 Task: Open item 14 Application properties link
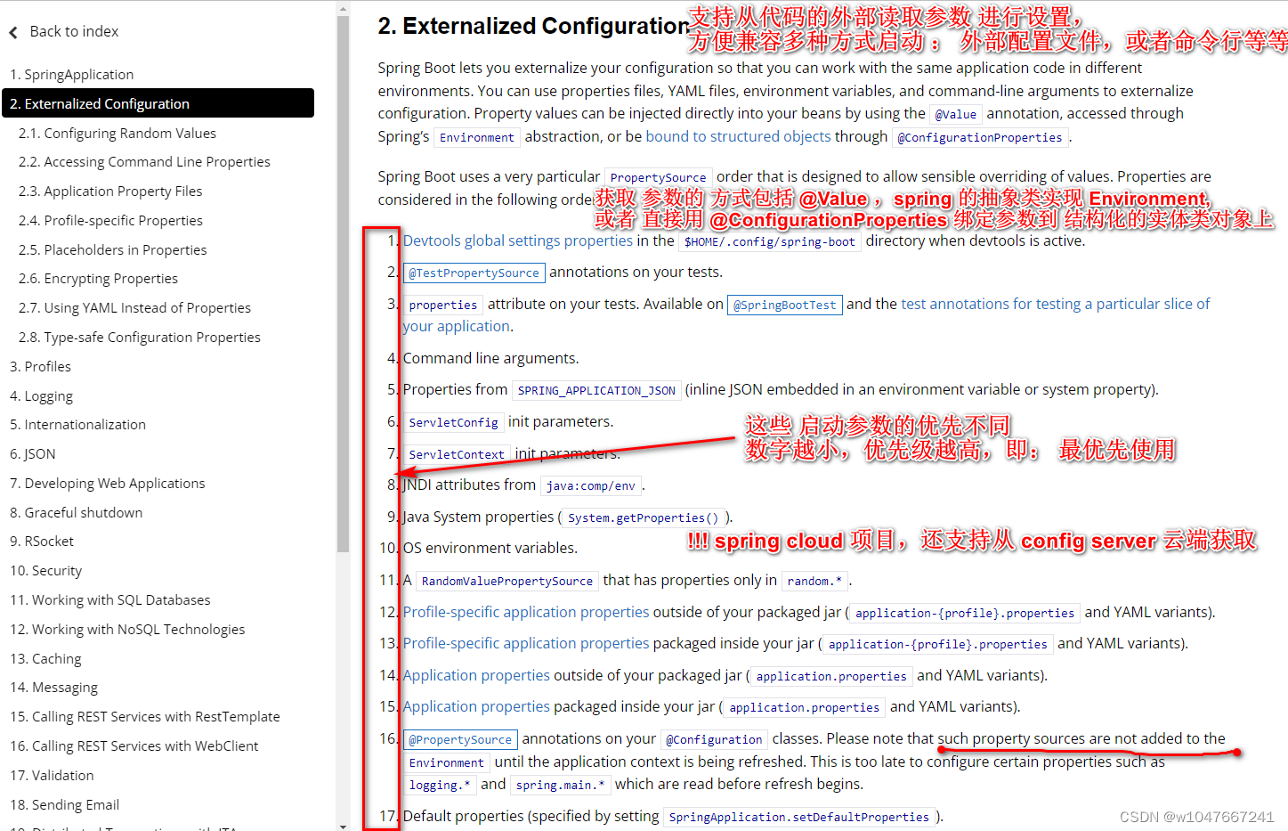(476, 675)
